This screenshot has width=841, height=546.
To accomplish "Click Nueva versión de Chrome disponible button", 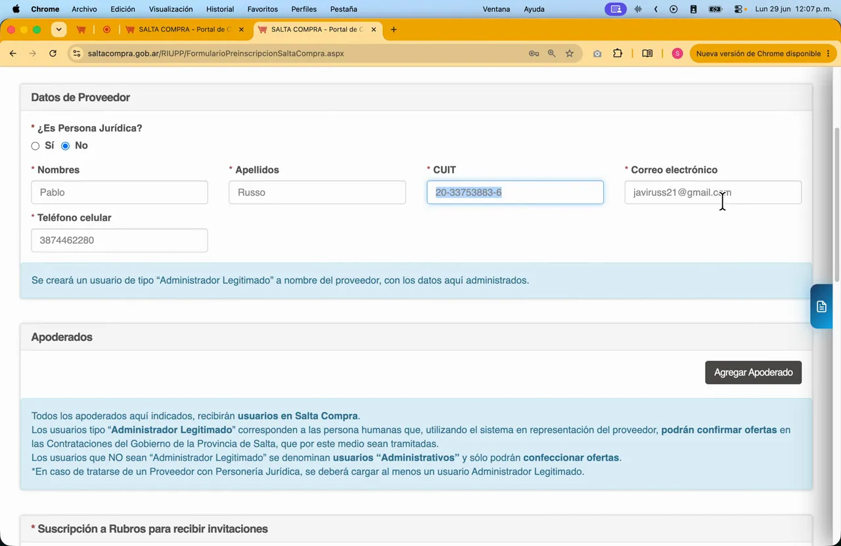I will click(758, 53).
